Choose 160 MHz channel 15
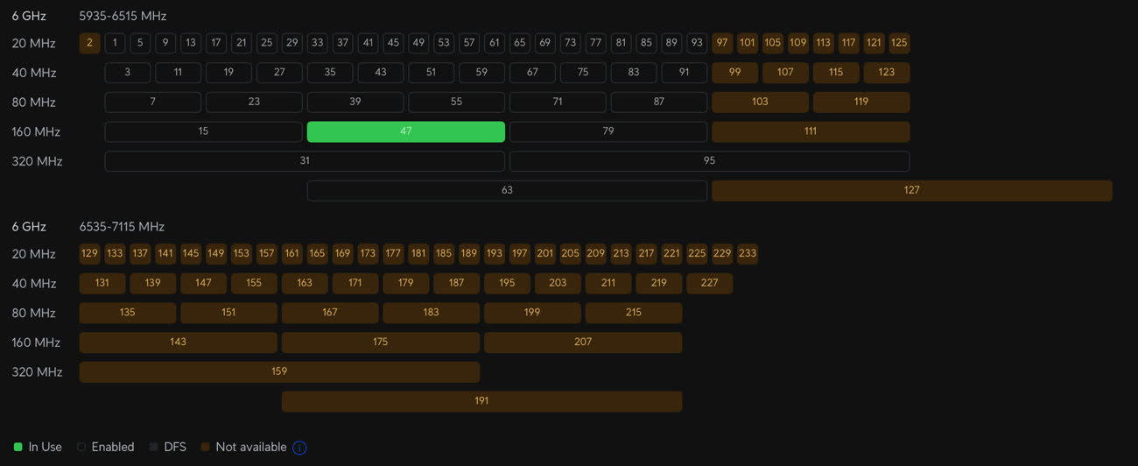1138x466 pixels. point(203,131)
